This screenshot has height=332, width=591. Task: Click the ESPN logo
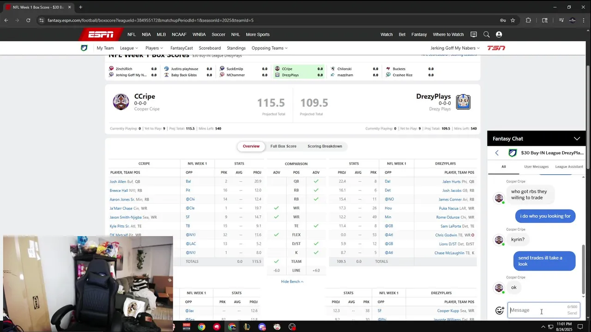pos(101,35)
